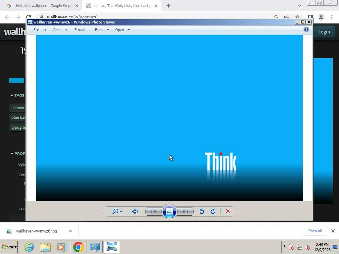Close the Google Search tab
The width and height of the screenshot is (339, 254).
tap(77, 6)
